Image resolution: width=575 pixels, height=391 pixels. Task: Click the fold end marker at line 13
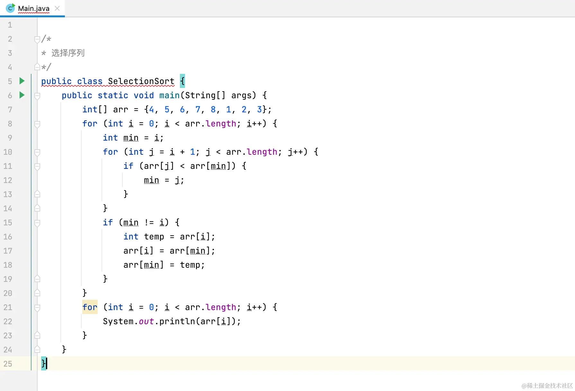pyautogui.click(x=37, y=194)
